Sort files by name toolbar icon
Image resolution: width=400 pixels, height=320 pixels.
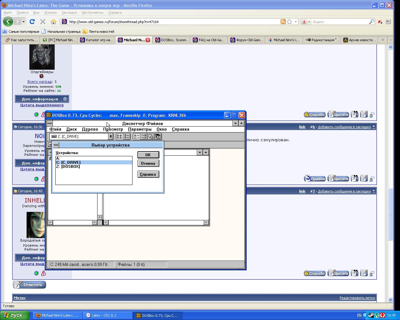coord(136,137)
